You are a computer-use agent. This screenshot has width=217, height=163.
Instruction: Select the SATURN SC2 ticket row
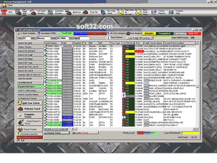click(x=120, y=51)
